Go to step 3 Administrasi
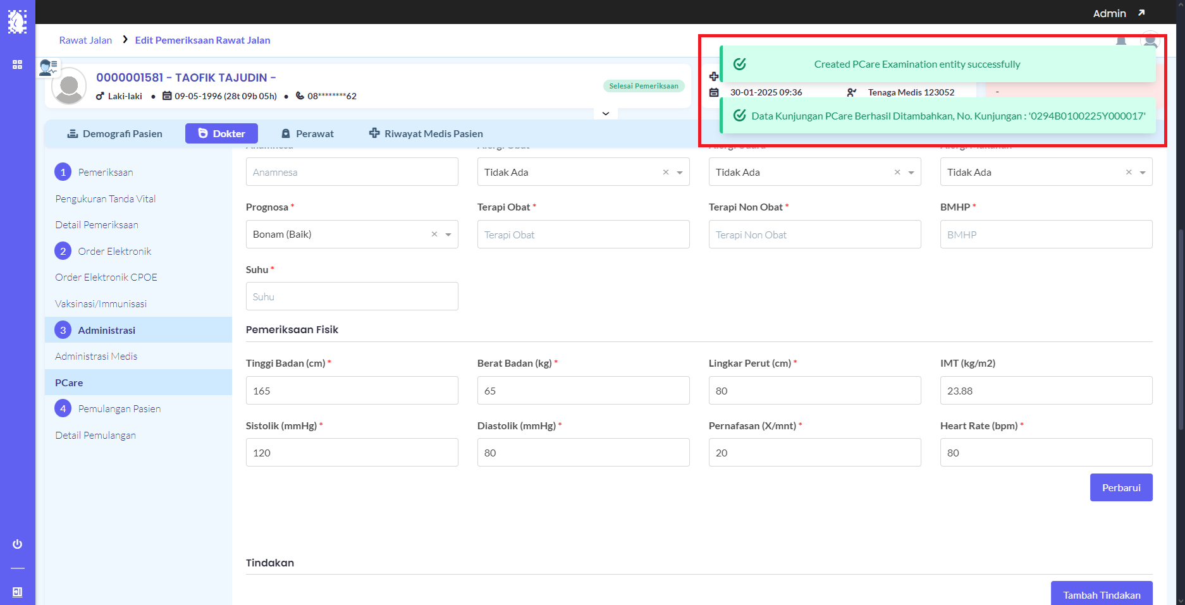Image resolution: width=1185 pixels, height=605 pixels. (x=138, y=330)
